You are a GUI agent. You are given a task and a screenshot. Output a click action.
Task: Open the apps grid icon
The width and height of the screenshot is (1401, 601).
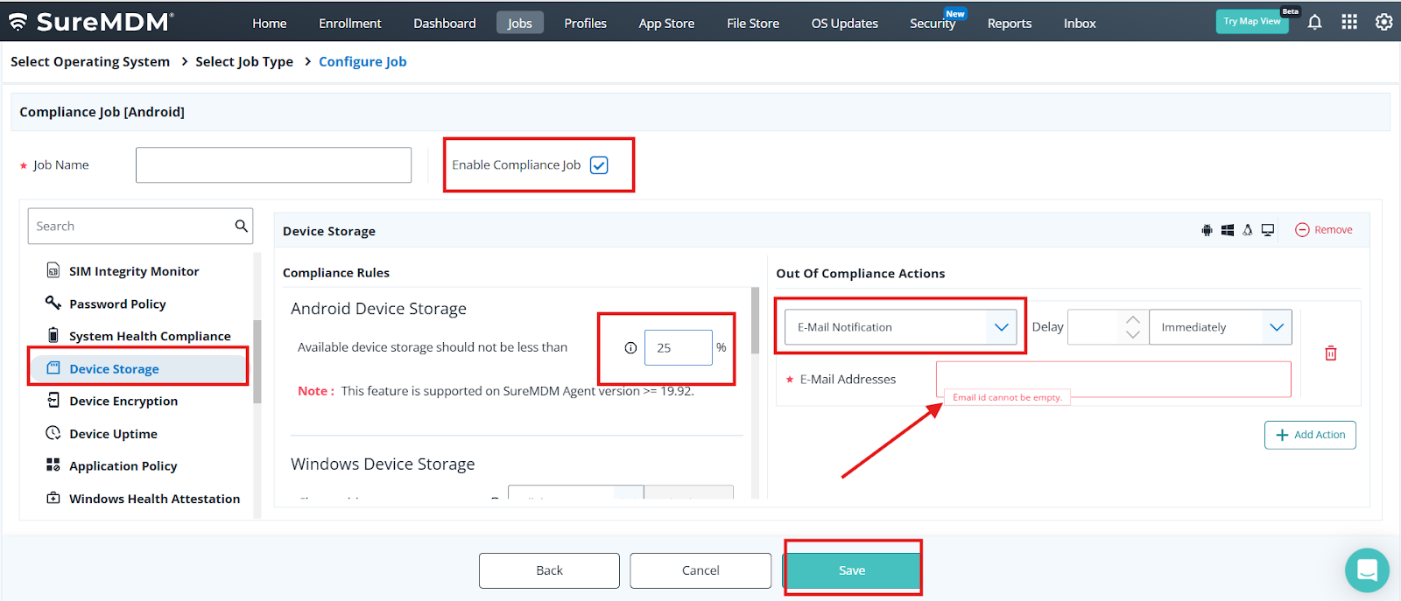[x=1349, y=23]
